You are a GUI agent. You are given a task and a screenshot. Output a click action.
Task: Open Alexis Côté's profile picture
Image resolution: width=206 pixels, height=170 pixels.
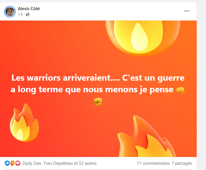tap(10, 12)
